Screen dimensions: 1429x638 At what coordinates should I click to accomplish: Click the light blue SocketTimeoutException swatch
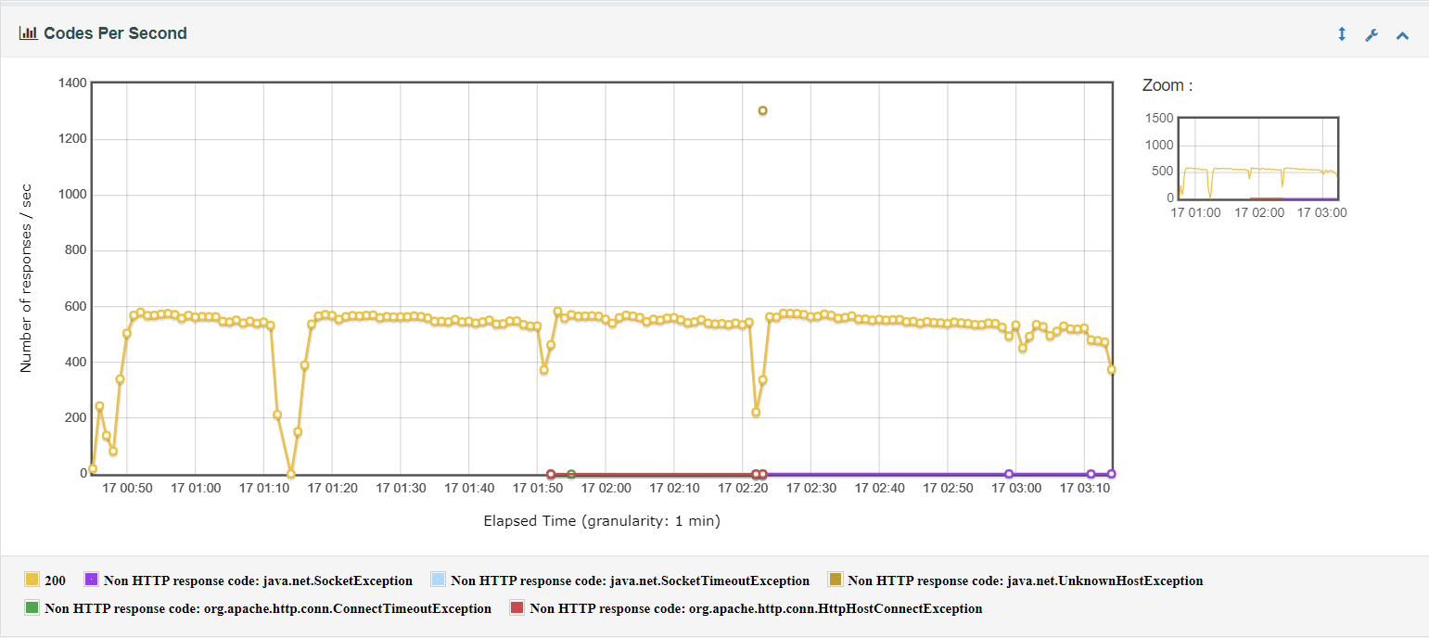click(x=438, y=580)
